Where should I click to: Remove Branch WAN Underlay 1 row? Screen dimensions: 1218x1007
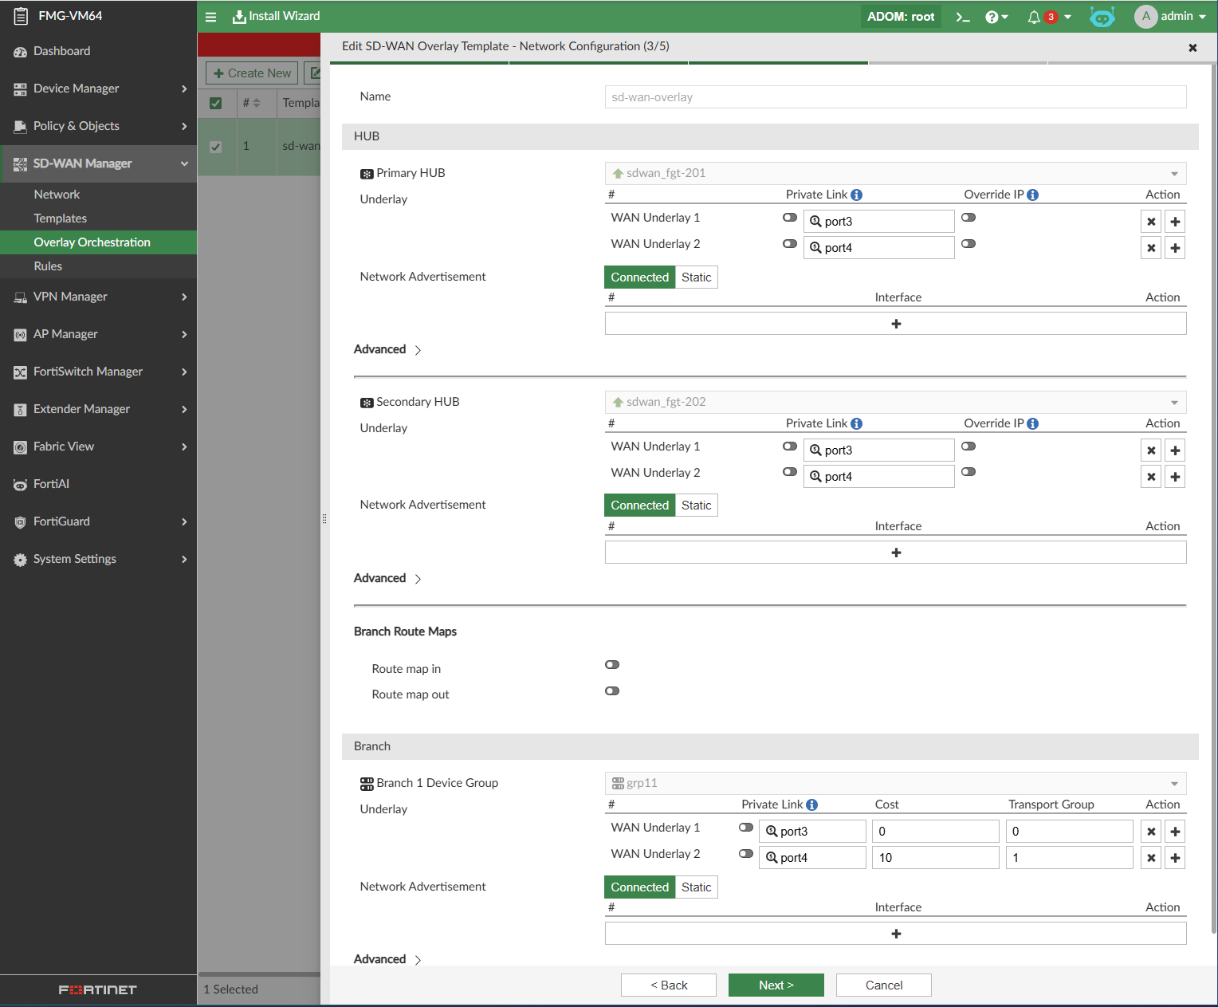pos(1151,832)
